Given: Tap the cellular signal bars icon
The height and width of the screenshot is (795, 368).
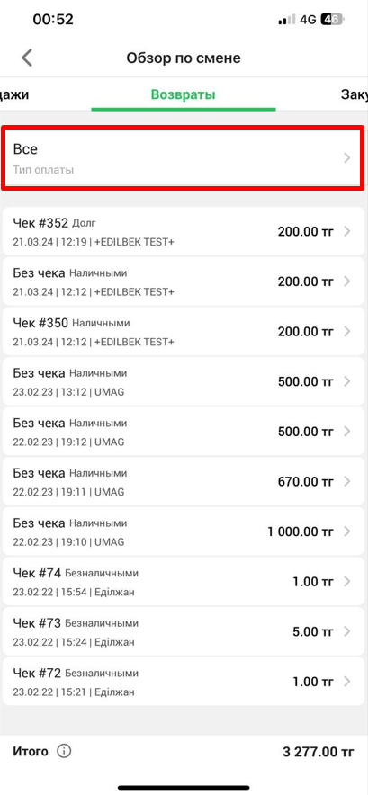Looking at the screenshot, I should point(287,20).
